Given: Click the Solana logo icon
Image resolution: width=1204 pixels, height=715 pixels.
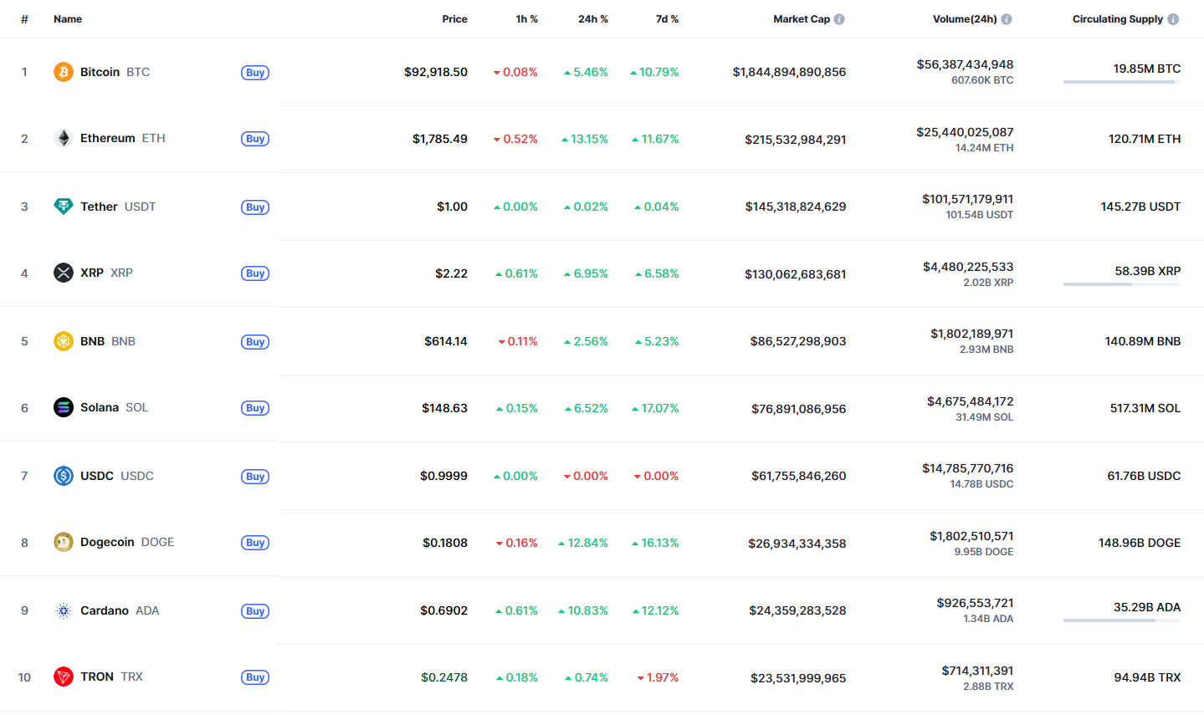Looking at the screenshot, I should click(64, 407).
